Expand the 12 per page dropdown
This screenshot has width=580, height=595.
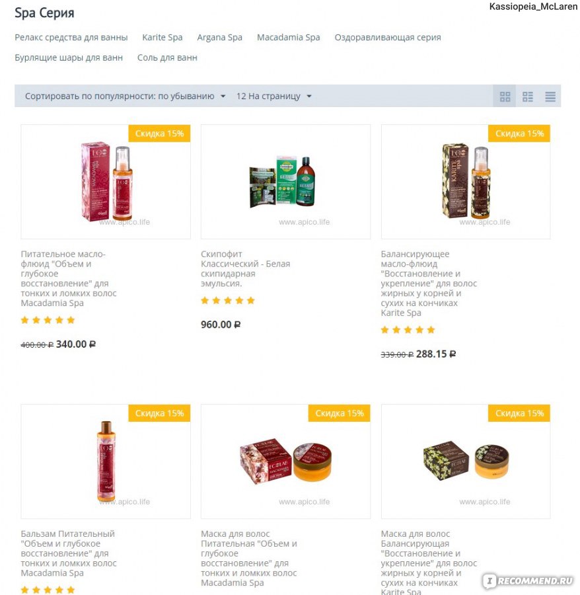[x=273, y=96]
